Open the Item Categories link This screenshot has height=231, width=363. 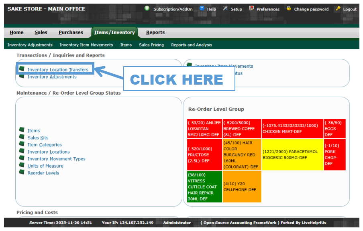point(45,145)
